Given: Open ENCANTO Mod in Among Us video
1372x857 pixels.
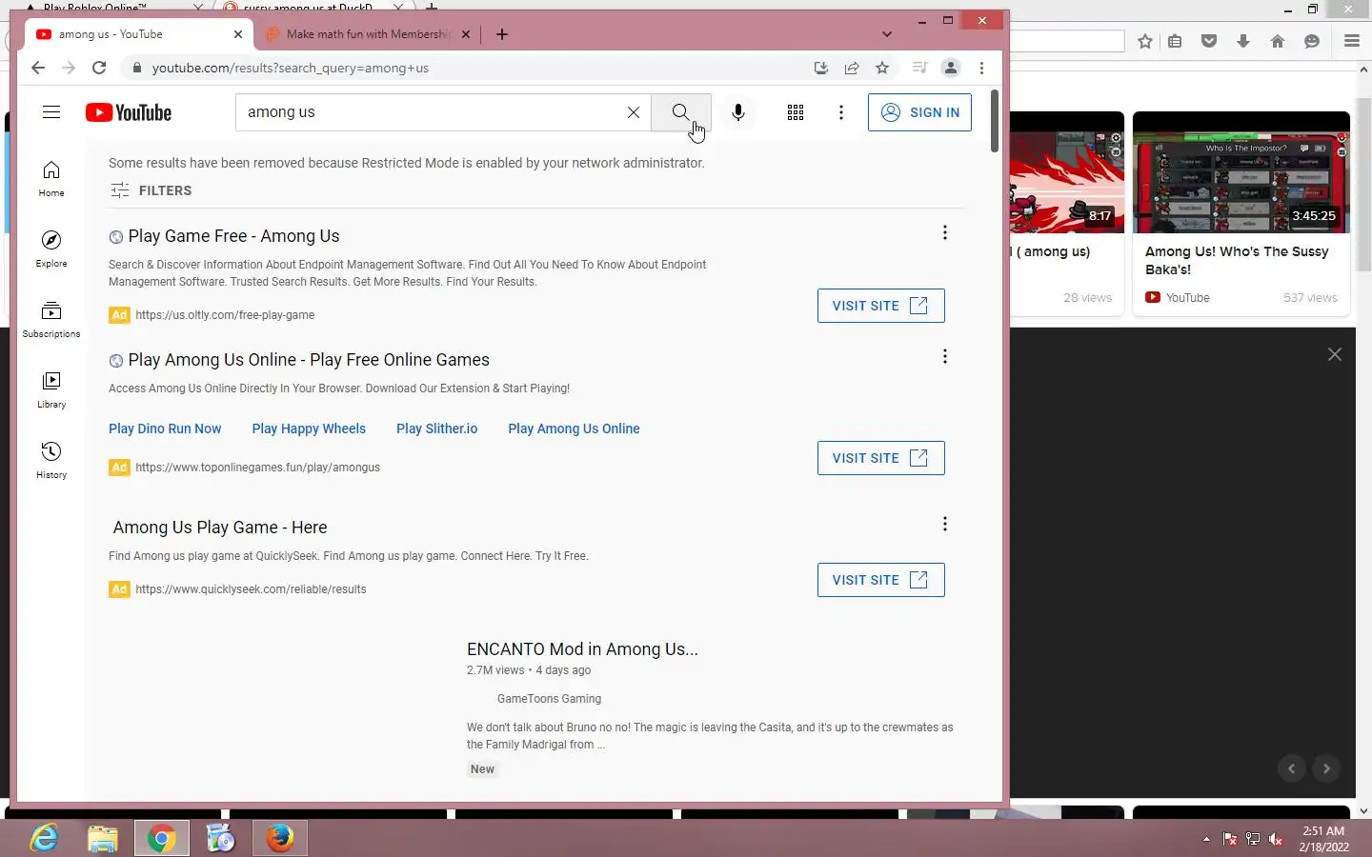Looking at the screenshot, I should [x=582, y=649].
